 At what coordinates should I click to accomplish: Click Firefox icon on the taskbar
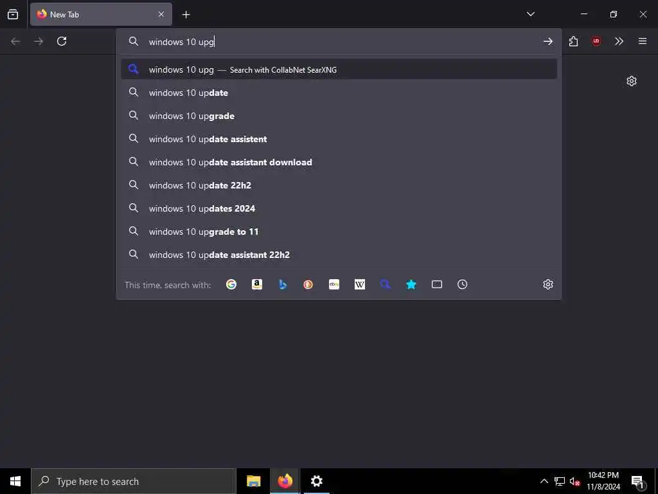pyautogui.click(x=285, y=481)
